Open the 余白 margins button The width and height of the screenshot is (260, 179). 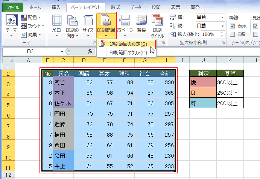point(56,25)
